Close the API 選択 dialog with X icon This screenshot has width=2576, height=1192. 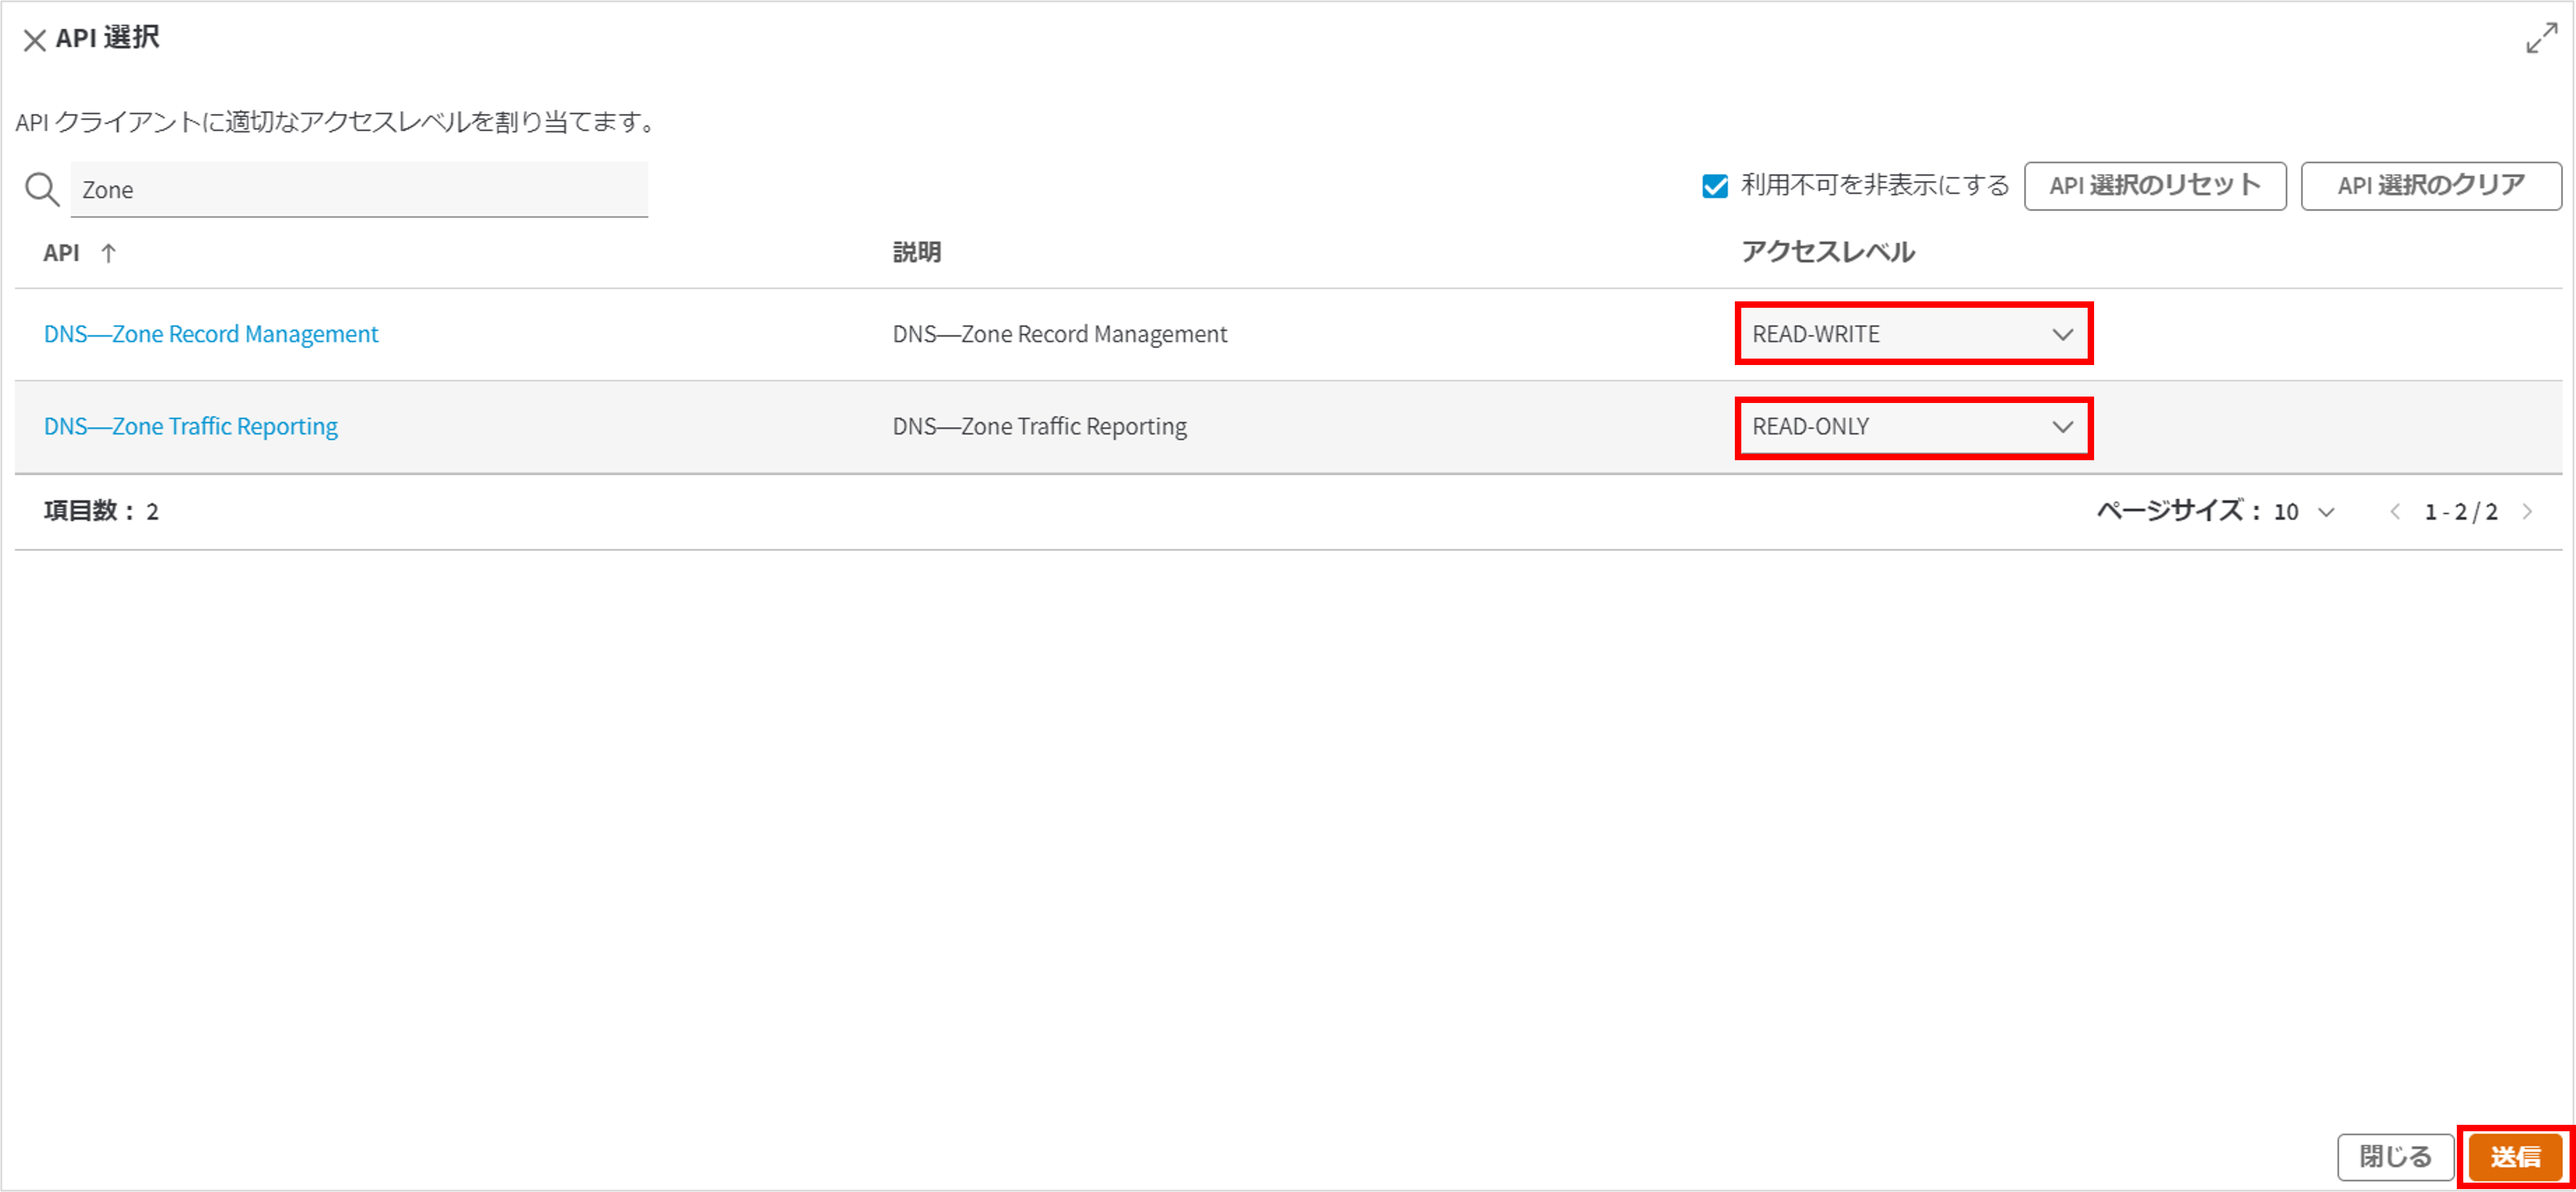(x=34, y=40)
